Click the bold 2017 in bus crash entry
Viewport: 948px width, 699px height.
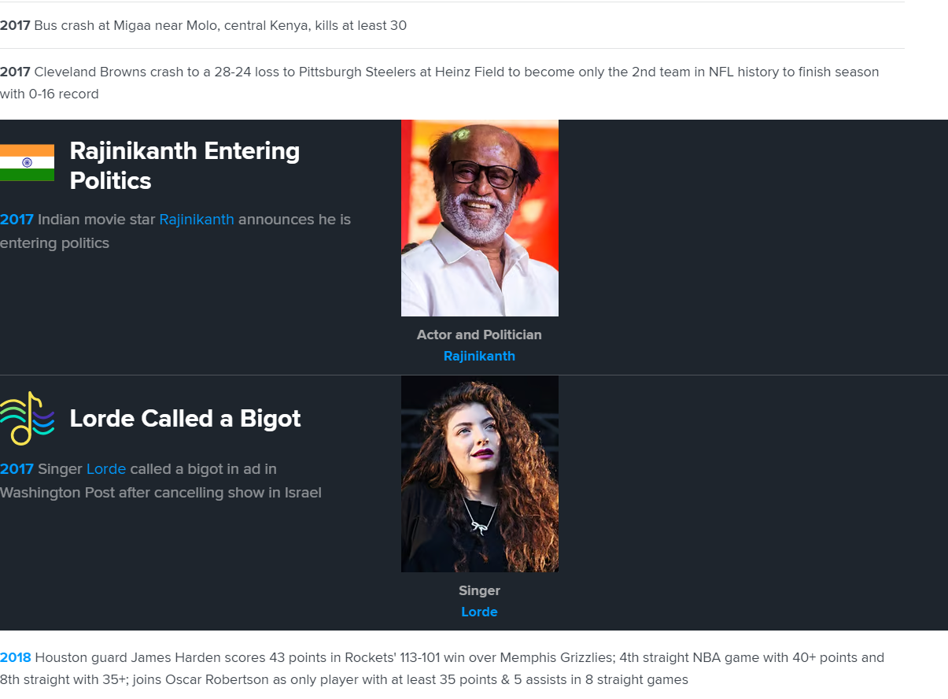(x=15, y=25)
